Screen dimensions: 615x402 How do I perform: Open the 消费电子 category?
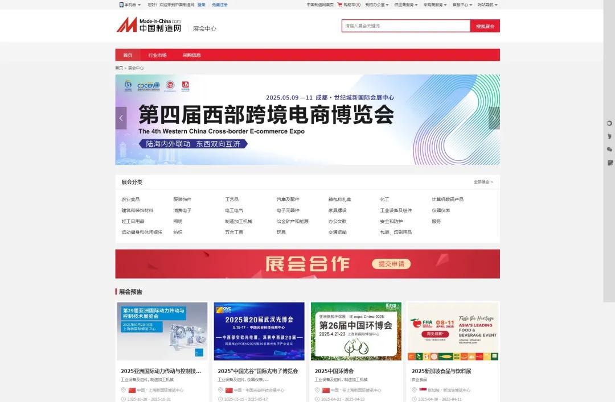(182, 210)
